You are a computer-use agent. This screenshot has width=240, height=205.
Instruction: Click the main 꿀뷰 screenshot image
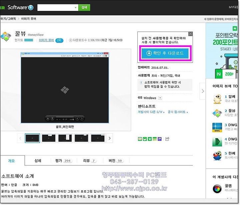[65, 88]
